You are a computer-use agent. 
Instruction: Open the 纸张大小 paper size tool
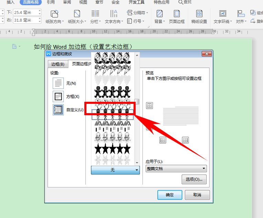click(x=77, y=17)
